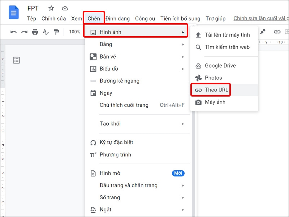Click the omega special characters icon
289x217 pixels.
(x=93, y=142)
